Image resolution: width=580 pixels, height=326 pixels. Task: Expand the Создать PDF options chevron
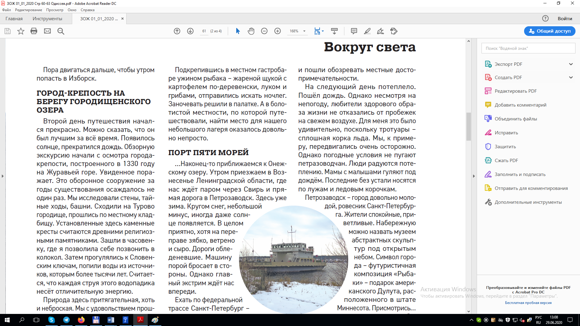(x=571, y=78)
